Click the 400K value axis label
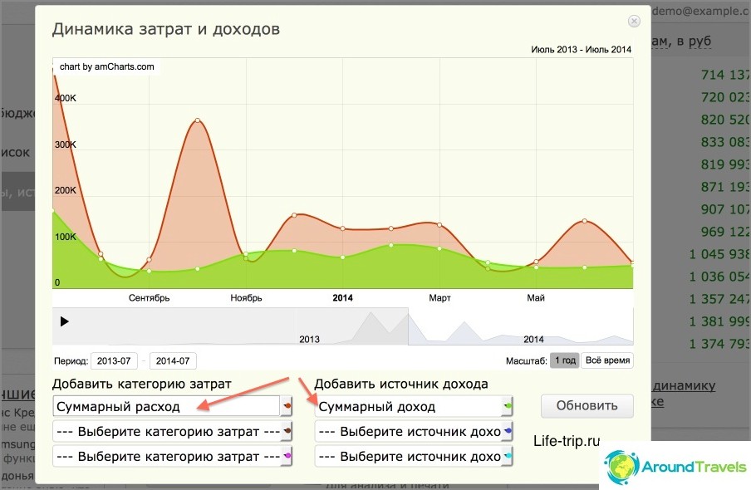Screen dimensions: 751x490 click(x=66, y=98)
